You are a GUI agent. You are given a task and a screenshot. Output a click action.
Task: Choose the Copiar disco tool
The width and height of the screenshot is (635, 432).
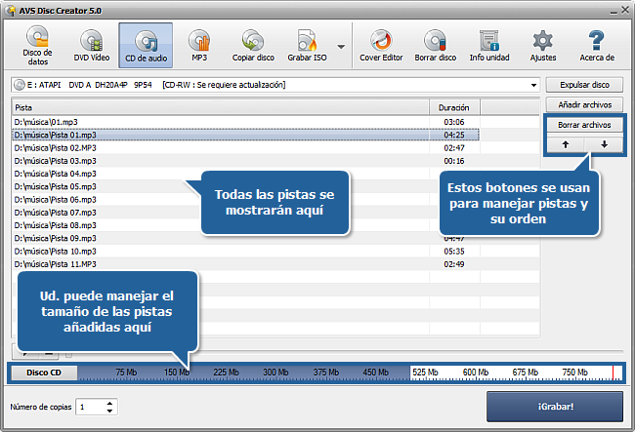point(253,45)
